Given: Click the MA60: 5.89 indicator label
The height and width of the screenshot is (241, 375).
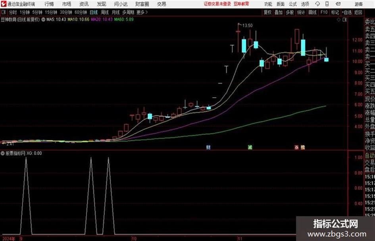Looking at the screenshot, I should (x=124, y=19).
